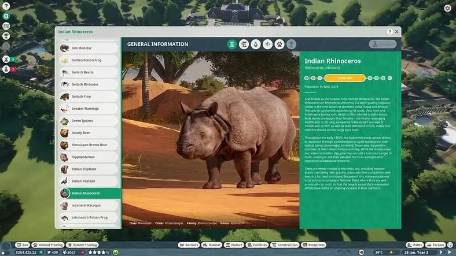Select Green Iguana entry
Screen dimensions: 456x256
pos(89,120)
